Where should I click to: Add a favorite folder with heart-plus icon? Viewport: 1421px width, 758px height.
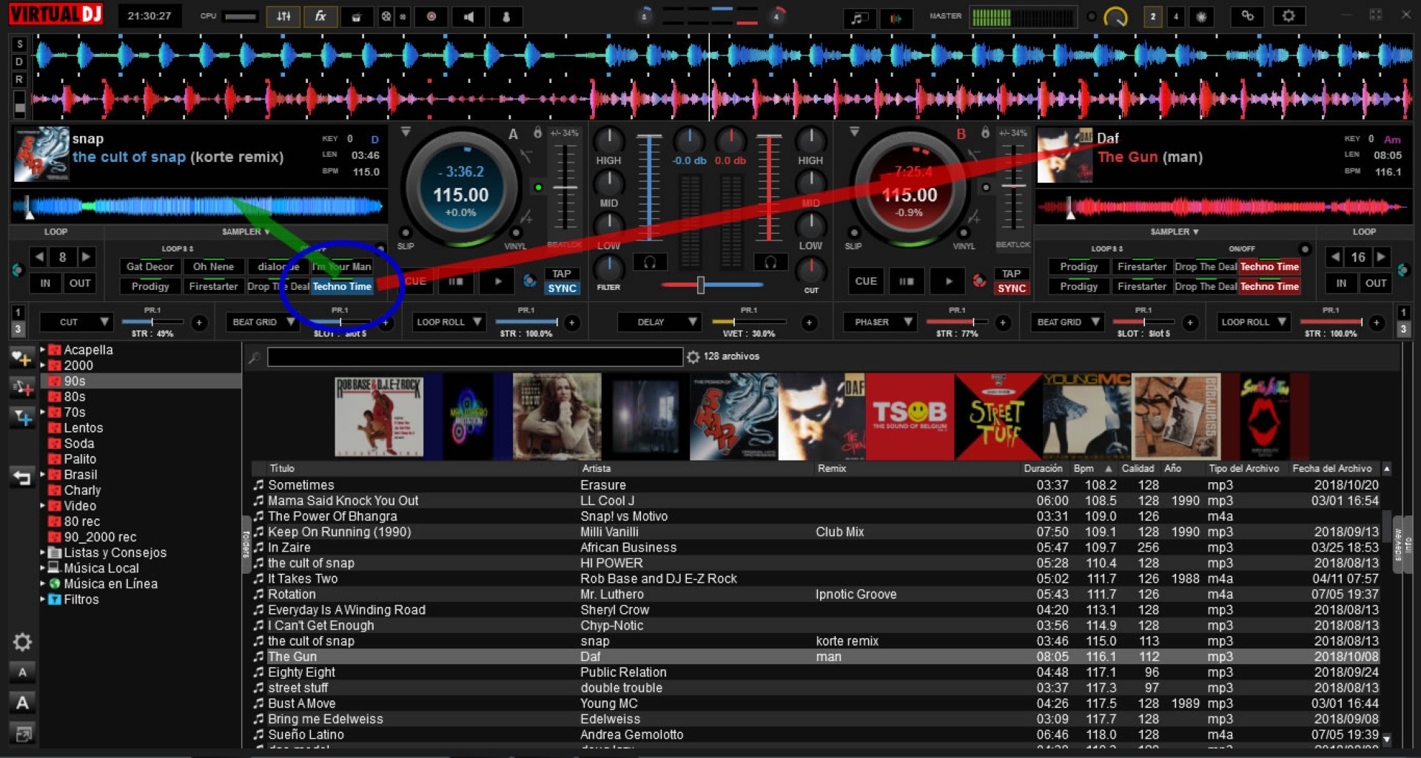[x=21, y=359]
